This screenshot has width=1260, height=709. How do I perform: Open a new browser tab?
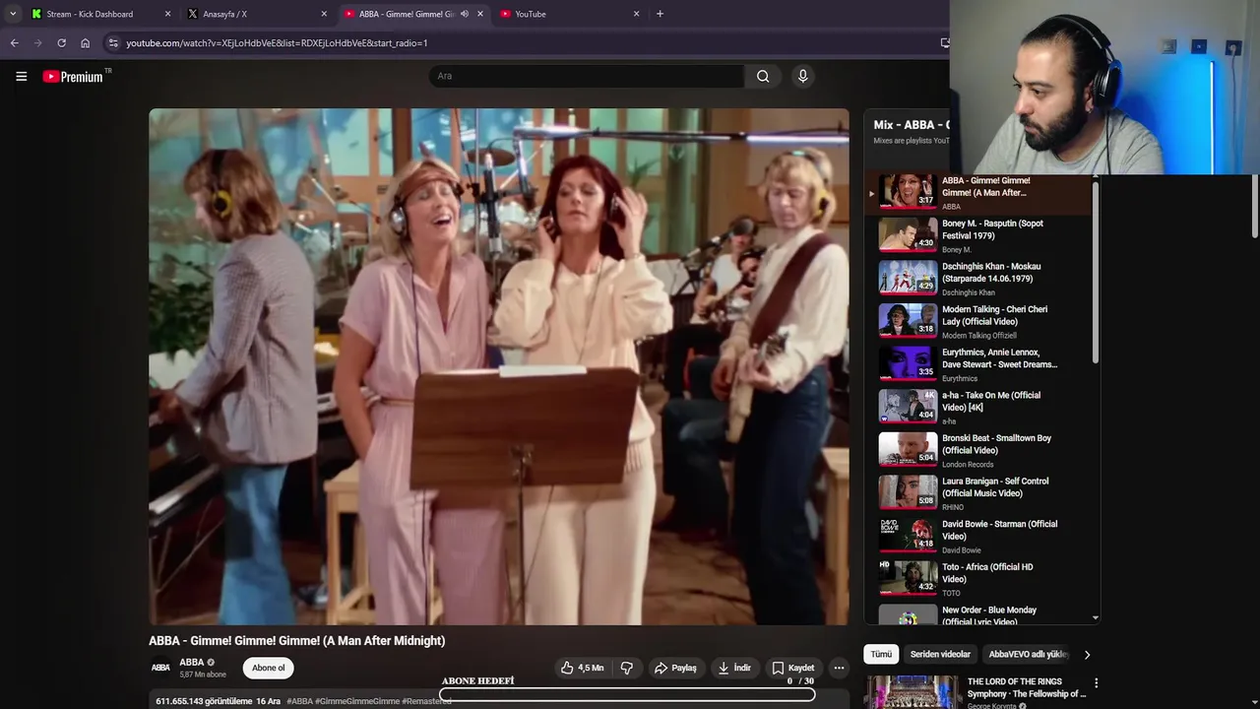(660, 14)
